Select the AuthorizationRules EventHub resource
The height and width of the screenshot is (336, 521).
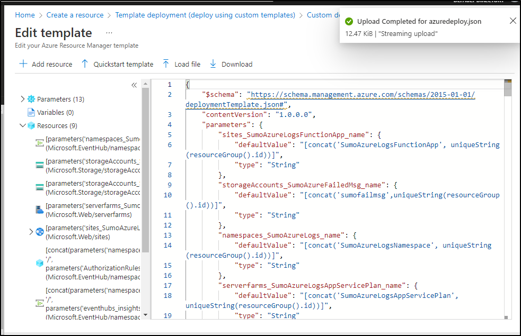click(93, 264)
